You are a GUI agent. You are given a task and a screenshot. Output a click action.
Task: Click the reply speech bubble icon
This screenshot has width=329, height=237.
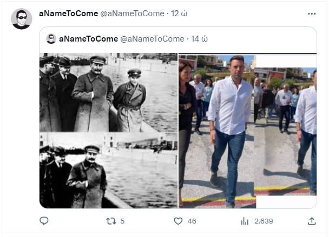[x=44, y=221]
